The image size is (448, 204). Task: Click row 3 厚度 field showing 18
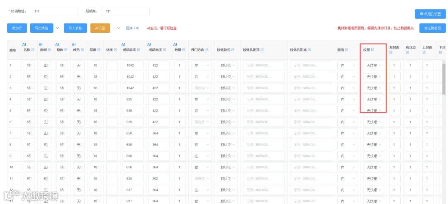[x=95, y=88]
